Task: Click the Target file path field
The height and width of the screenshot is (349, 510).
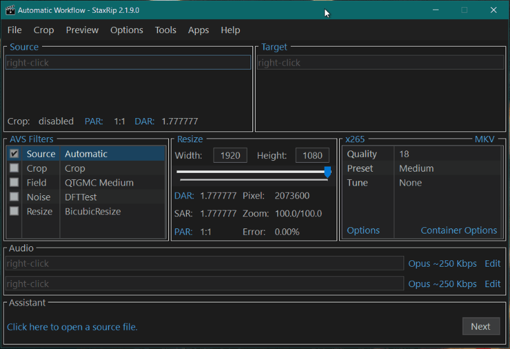Action: (x=380, y=63)
